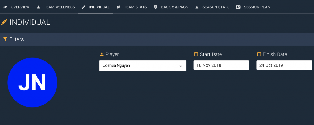Click the rugby ball Team Stats icon
The height and width of the screenshot is (125, 314).
point(119,7)
